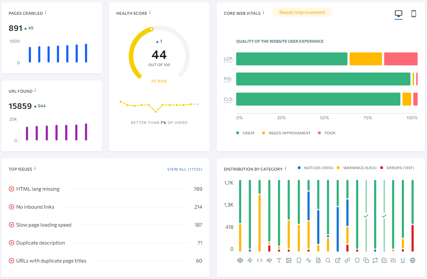Image resolution: width=427 pixels, height=279 pixels.
Task: Switch Core Web Vitals to mobile view
Action: point(413,14)
